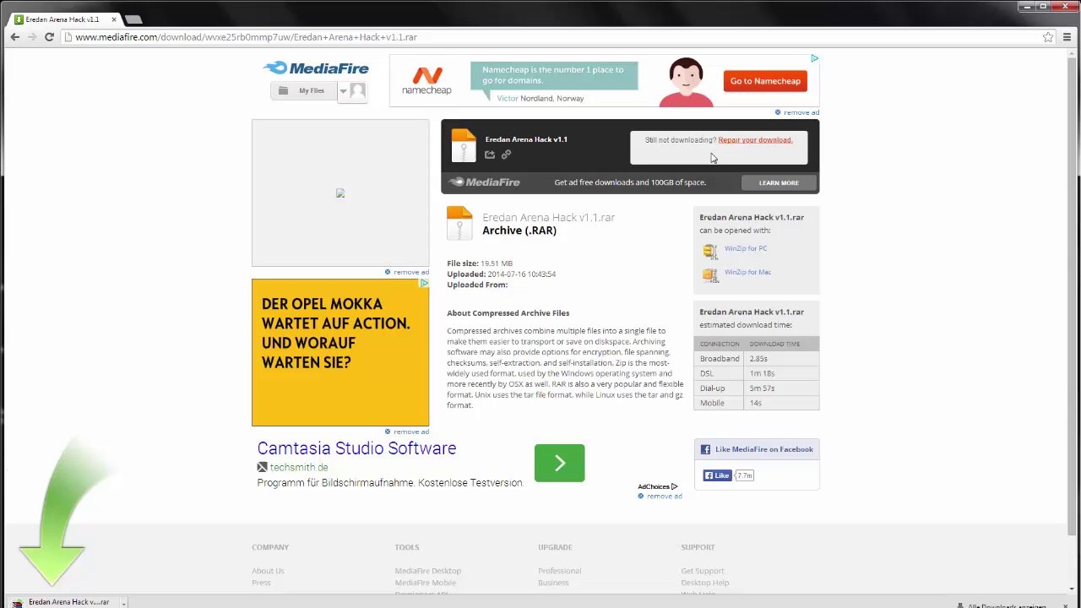
Task: Click the browser forward arrow
Action: pos(32,37)
